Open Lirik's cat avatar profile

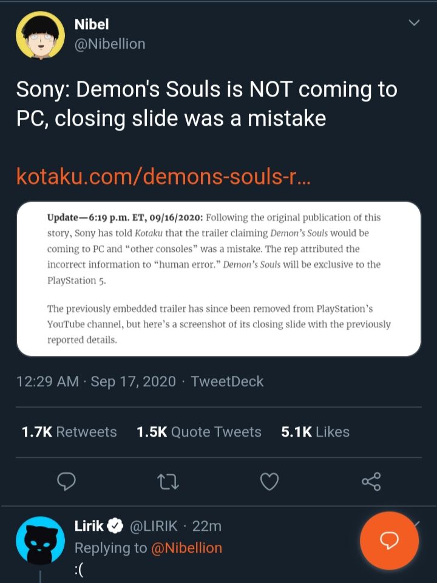pos(40,540)
